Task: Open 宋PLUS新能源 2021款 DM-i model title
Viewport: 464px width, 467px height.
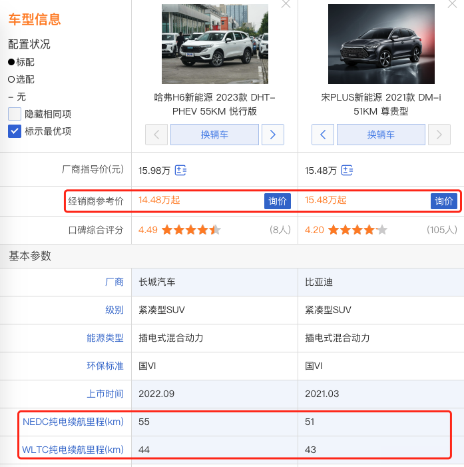Action: point(381,104)
